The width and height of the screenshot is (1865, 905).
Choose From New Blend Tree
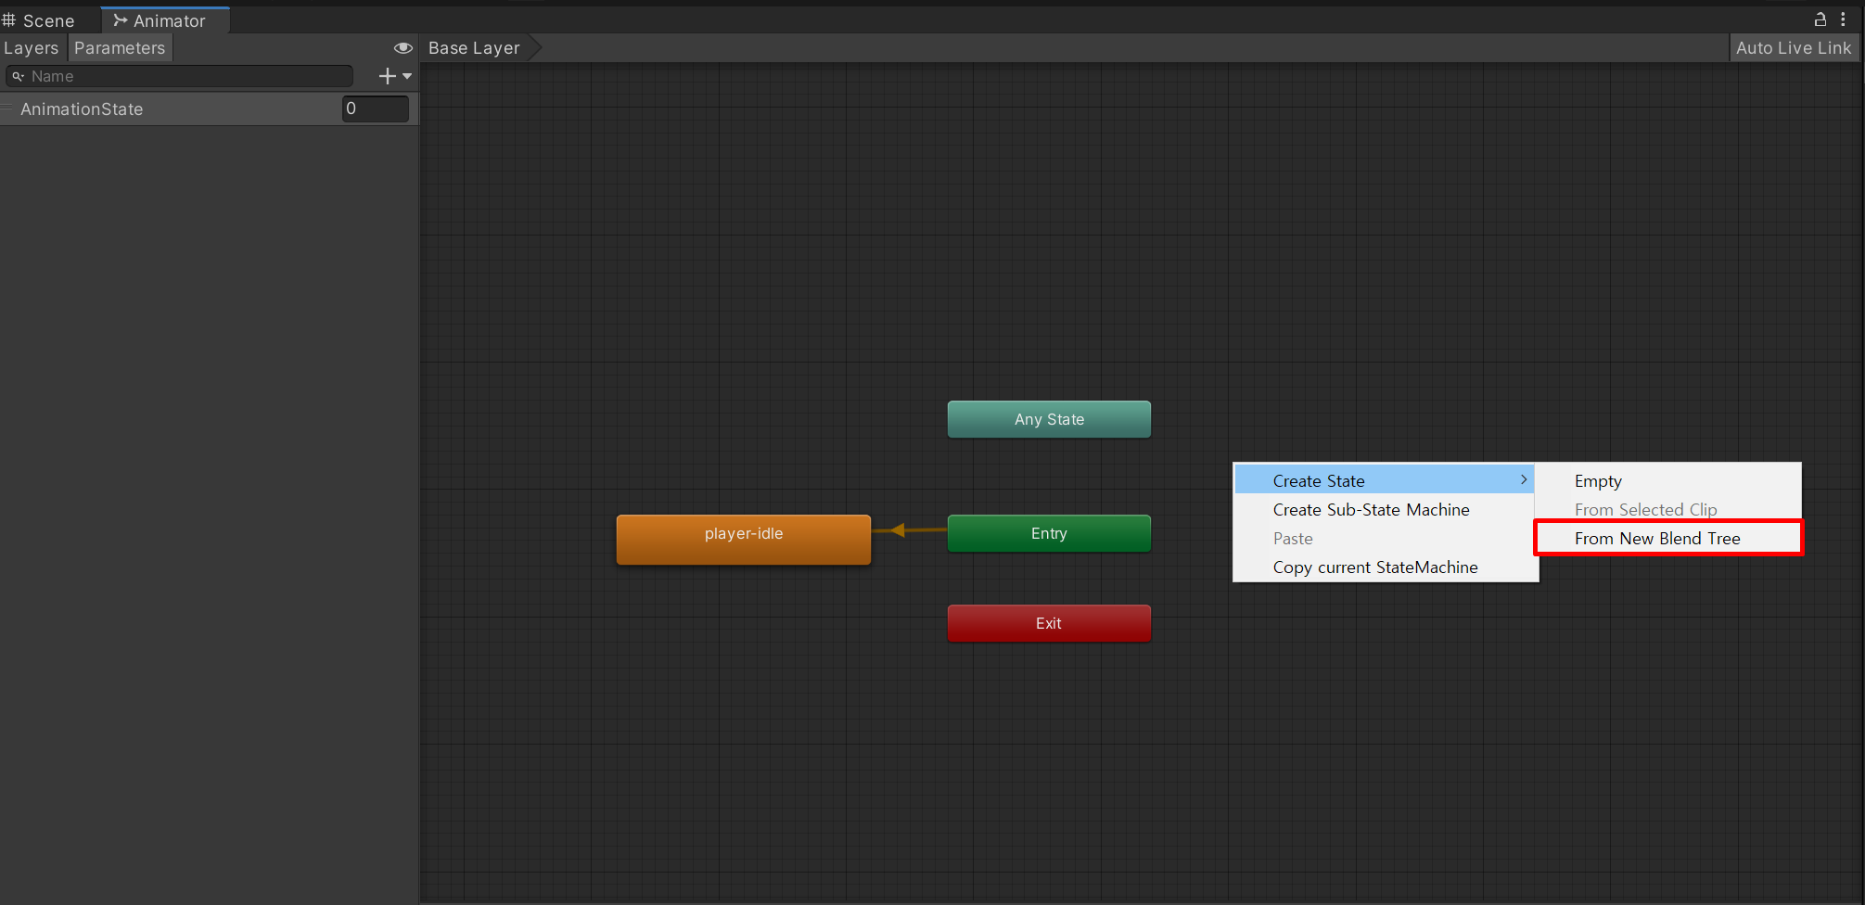coord(1668,538)
